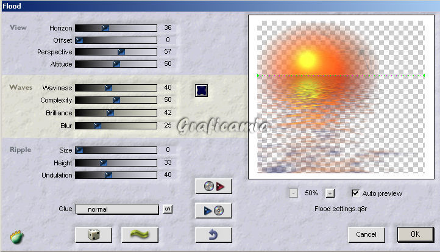Click the Flood settings.q8r filename
Viewport: 440px width, 252px height.
click(x=341, y=209)
